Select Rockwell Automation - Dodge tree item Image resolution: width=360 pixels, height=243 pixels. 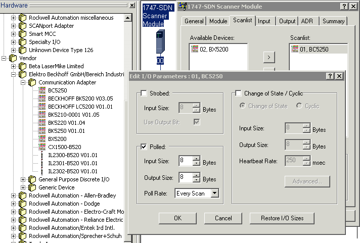(64, 204)
